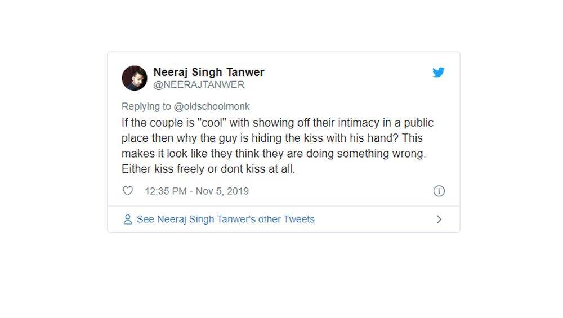
Task: Click the tweet line starting 'If the couple'
Action: 278,123
